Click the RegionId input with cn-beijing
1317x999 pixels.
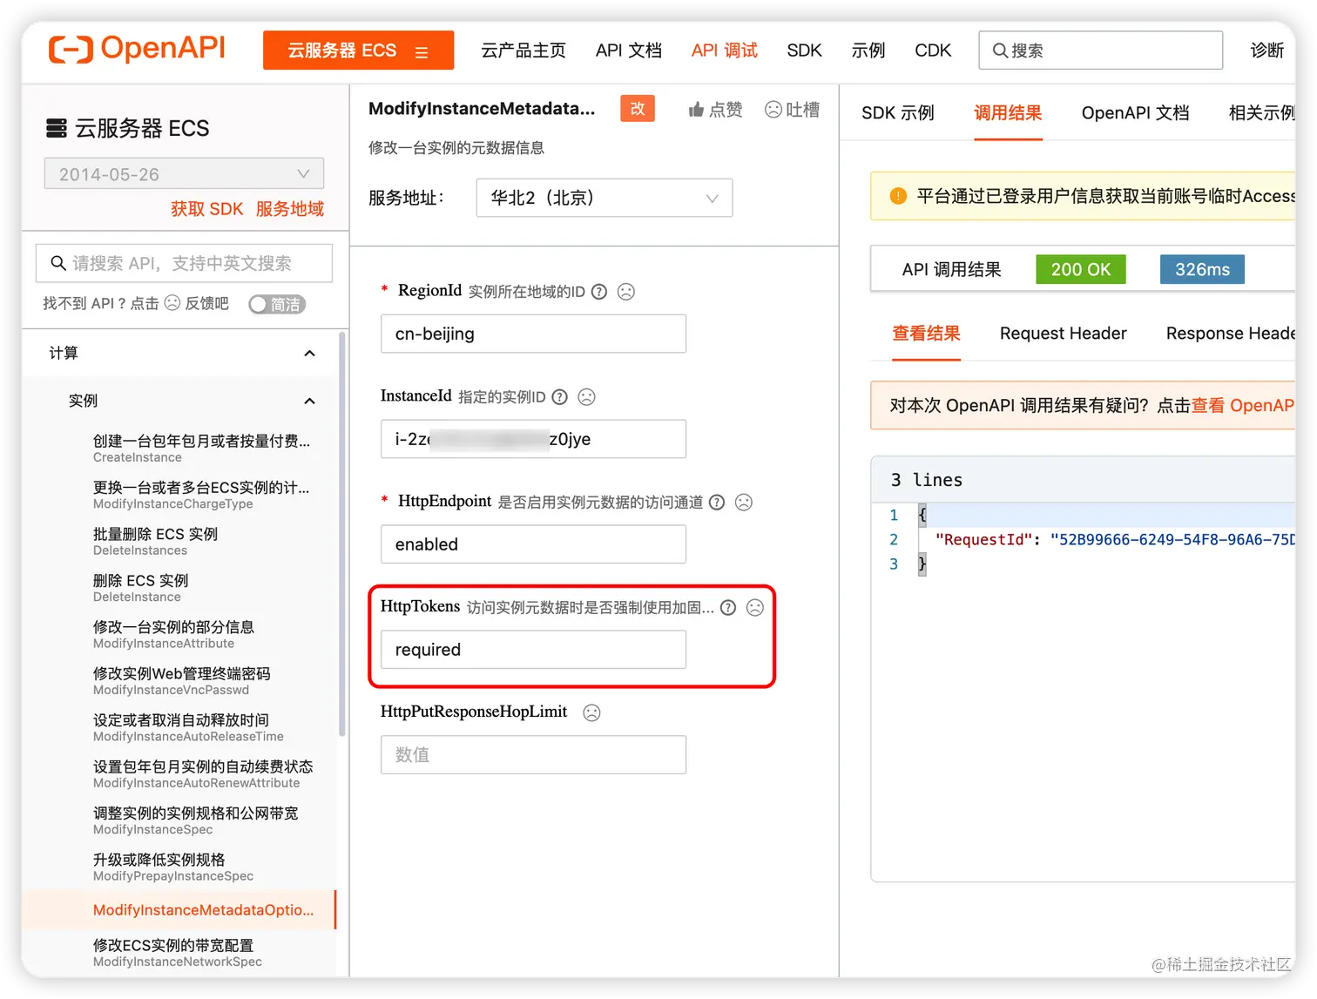(533, 334)
